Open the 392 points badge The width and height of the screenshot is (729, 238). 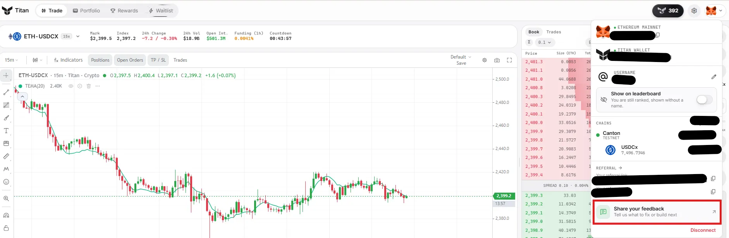668,11
